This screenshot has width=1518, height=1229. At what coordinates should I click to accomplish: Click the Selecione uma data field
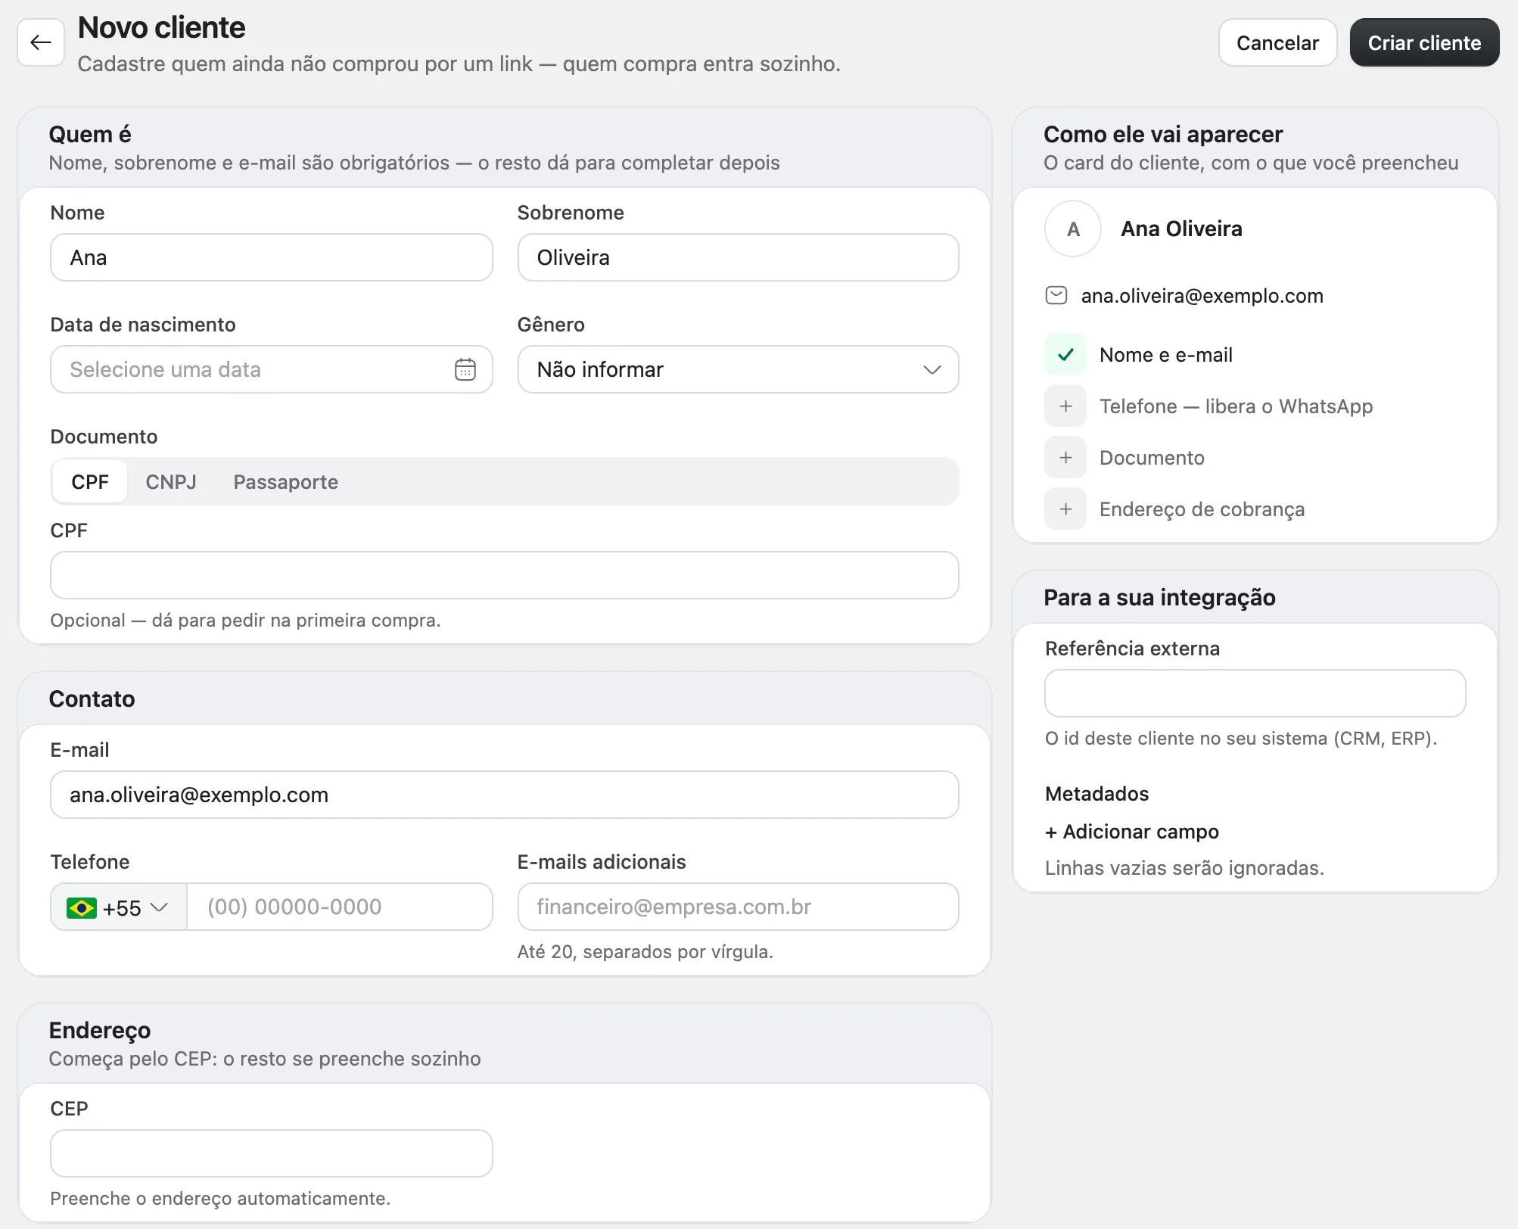271,369
